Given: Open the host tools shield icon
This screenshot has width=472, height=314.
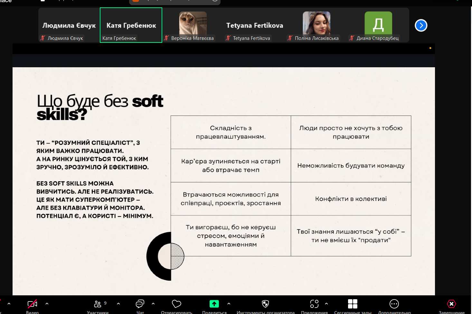Looking at the screenshot, I should click(265, 304).
